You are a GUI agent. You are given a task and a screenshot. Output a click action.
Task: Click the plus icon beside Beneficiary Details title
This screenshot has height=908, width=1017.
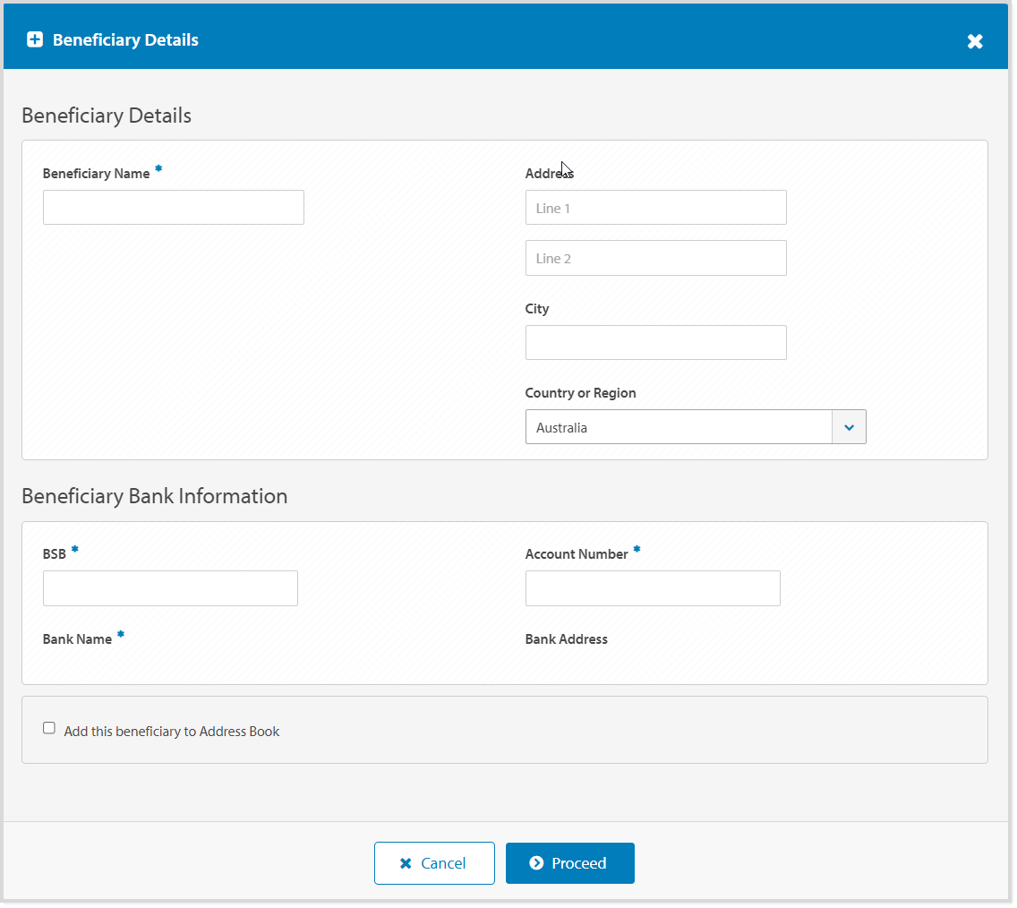click(35, 39)
